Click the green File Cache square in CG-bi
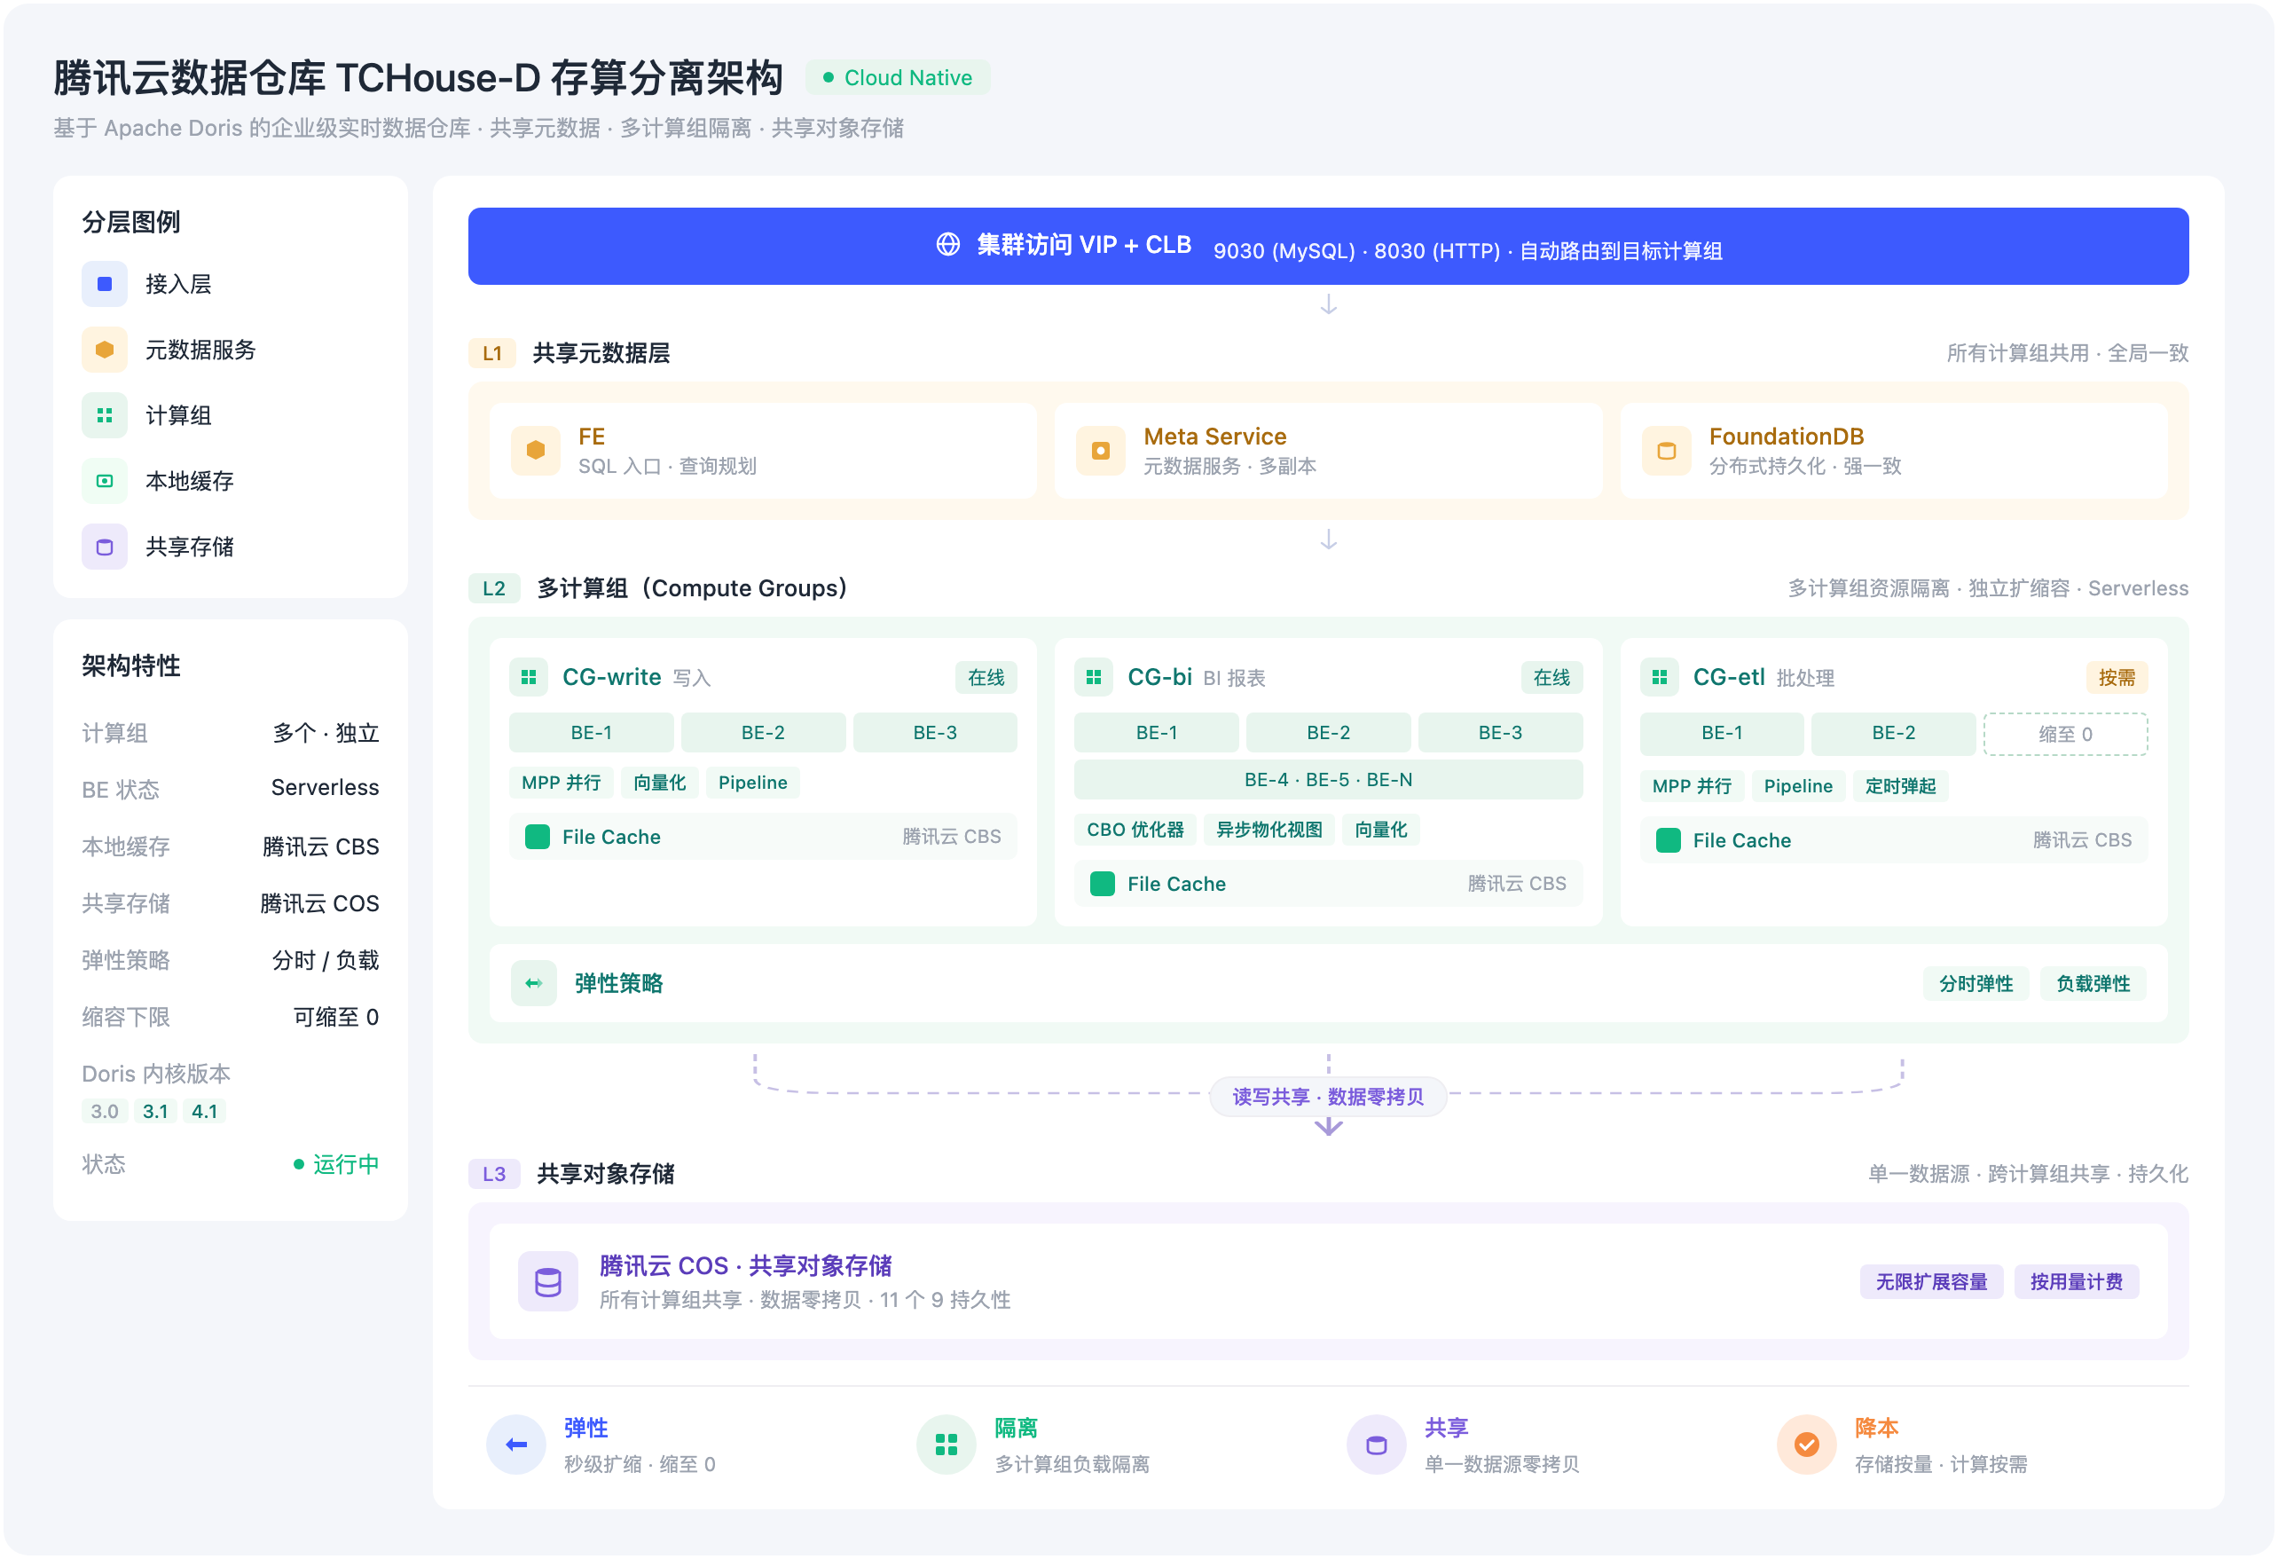This screenshot has width=2278, height=1559. [1103, 885]
